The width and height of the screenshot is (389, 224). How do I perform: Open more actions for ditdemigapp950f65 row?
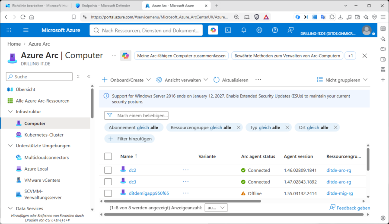[186, 193]
